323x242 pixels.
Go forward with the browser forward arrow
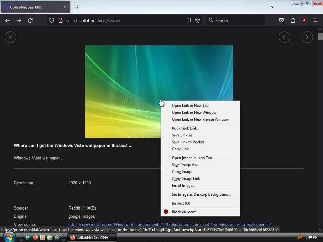pos(19,20)
